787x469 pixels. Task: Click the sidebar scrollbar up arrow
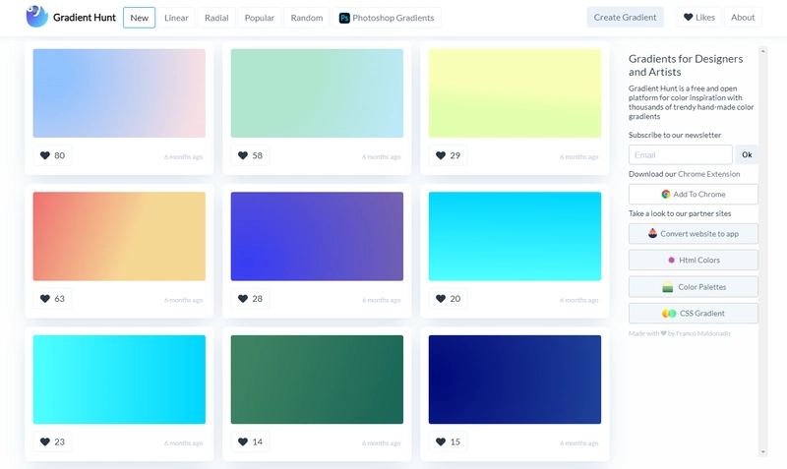pos(763,51)
